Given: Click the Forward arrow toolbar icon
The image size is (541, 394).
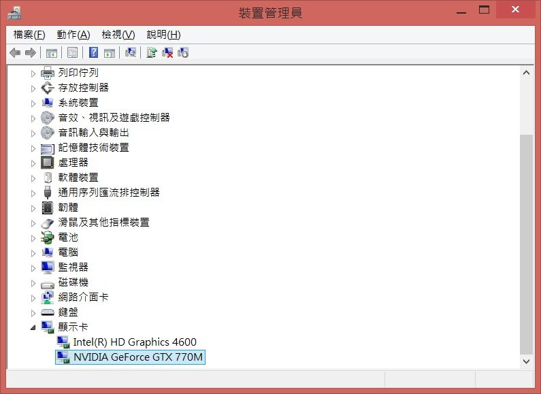Looking at the screenshot, I should (31, 53).
